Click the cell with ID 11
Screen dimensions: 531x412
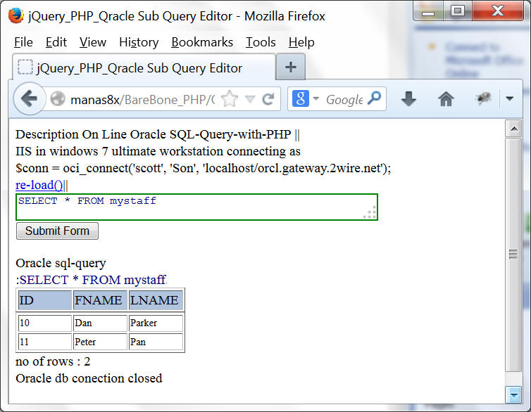(44, 342)
